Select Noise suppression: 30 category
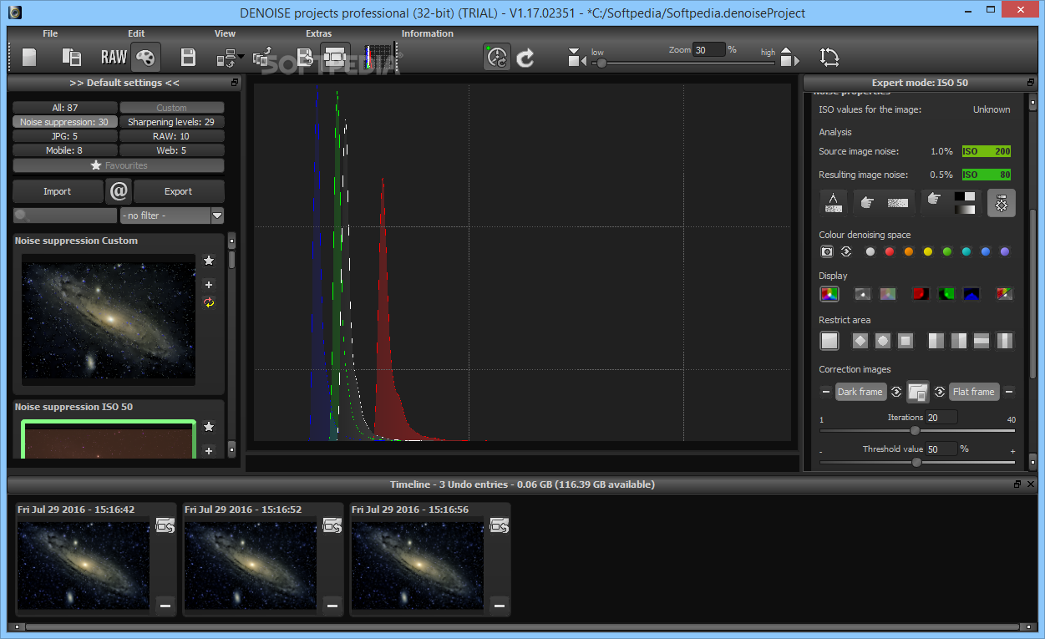1045x639 pixels. (x=65, y=122)
